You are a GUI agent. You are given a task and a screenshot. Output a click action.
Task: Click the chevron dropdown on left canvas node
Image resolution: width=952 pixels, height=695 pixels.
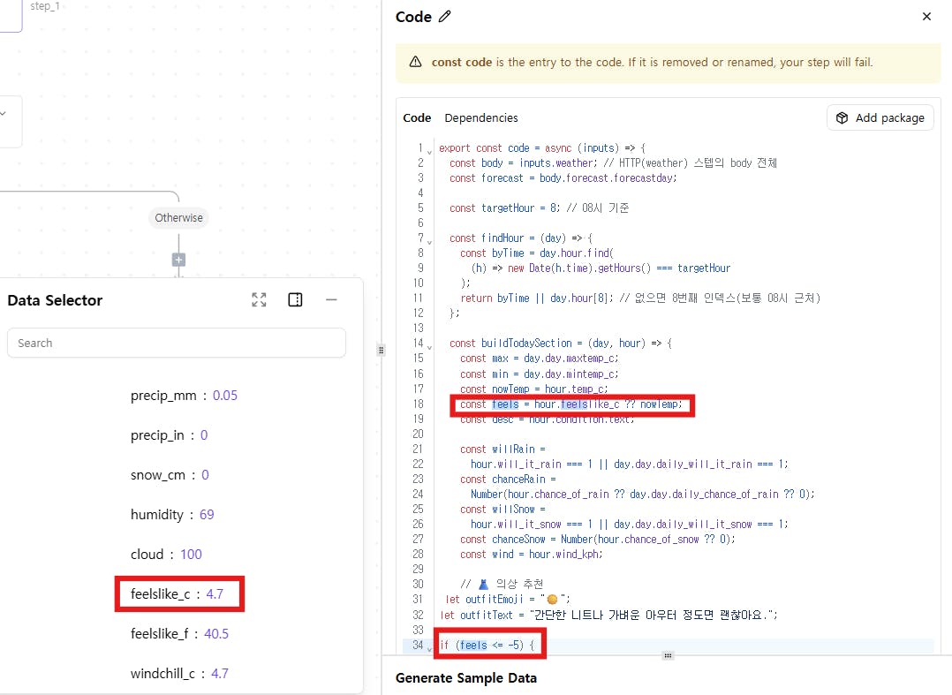(4, 114)
